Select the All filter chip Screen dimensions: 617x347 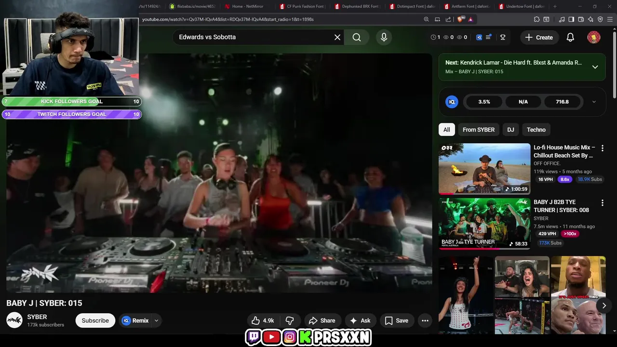point(447,130)
